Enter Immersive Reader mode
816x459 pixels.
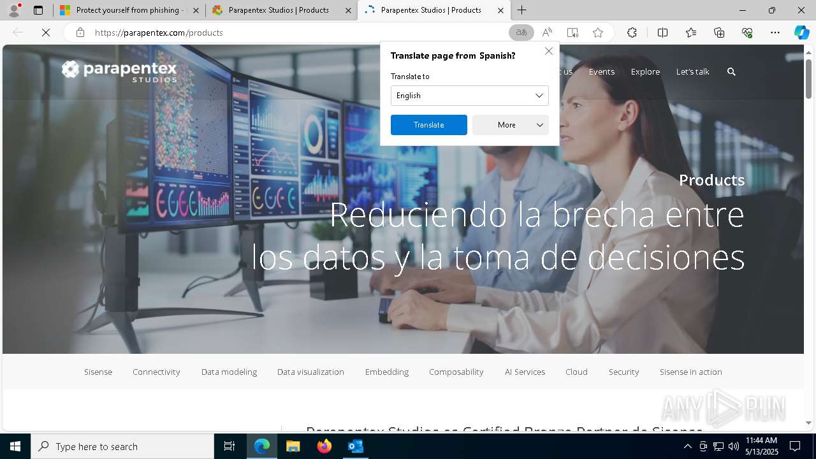(572, 33)
